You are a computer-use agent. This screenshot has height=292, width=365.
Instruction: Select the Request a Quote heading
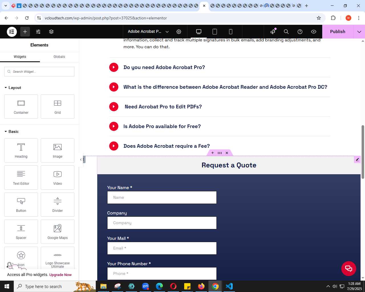pyautogui.click(x=229, y=165)
